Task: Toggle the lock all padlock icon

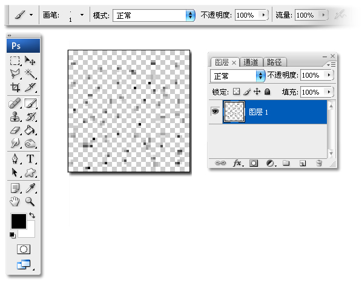Action: [268, 92]
